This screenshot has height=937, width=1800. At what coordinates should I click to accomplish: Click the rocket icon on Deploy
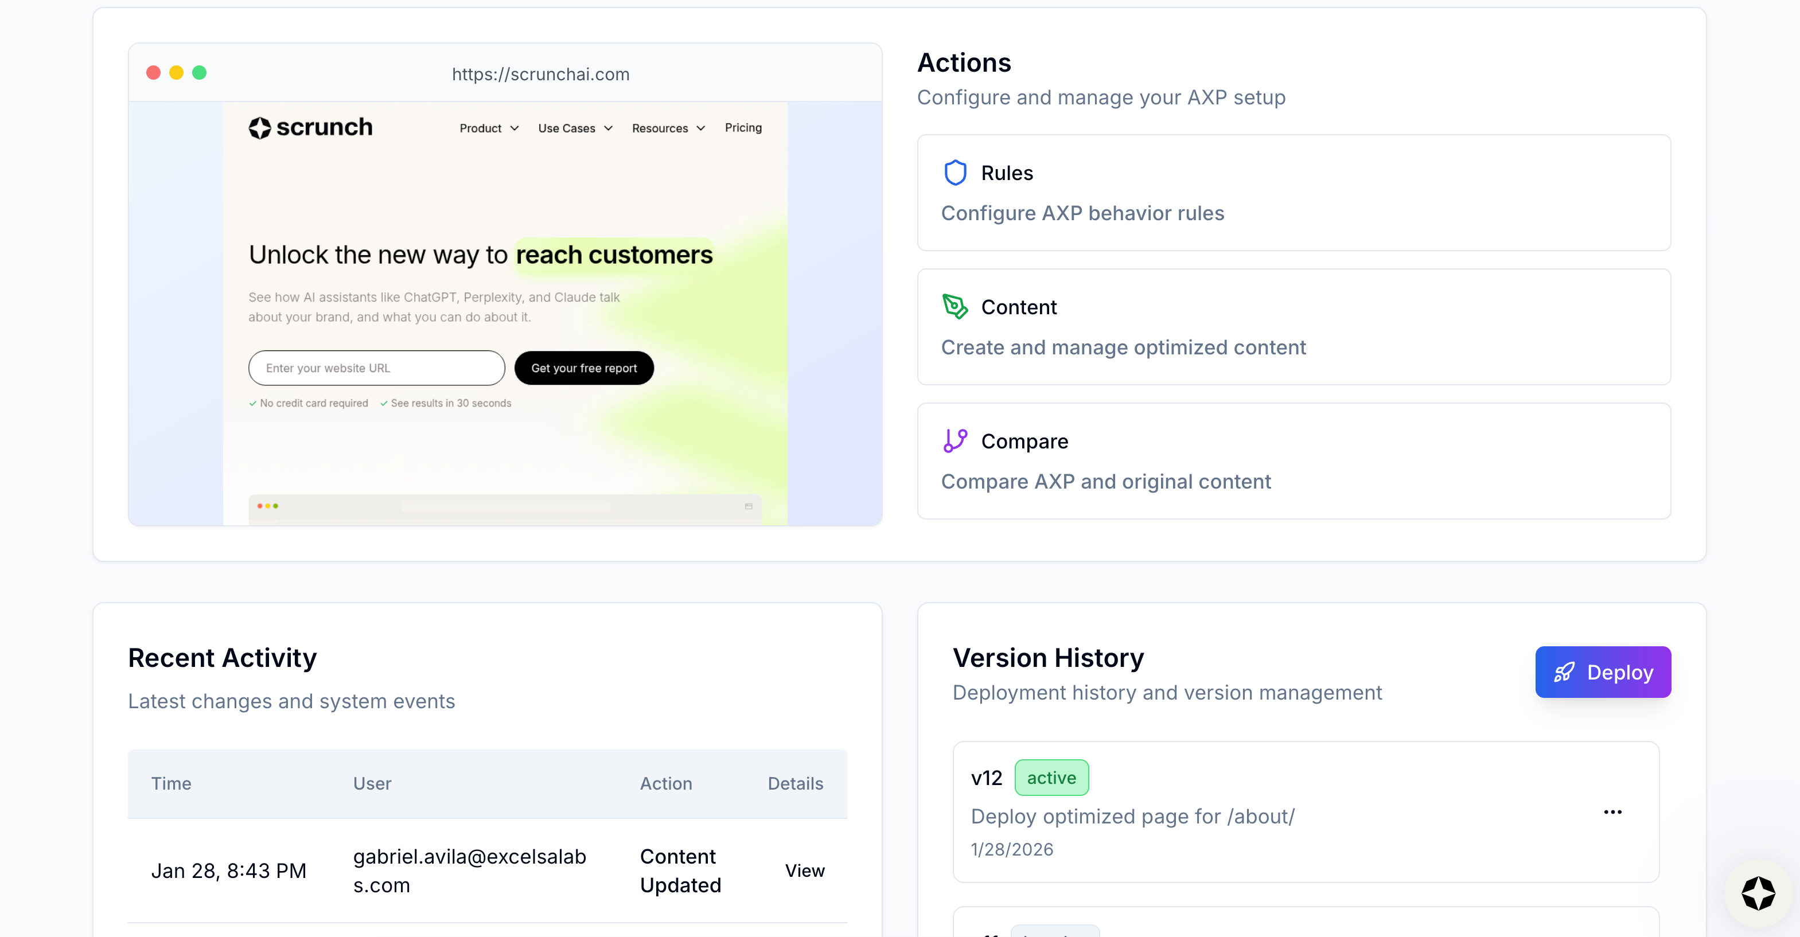click(x=1564, y=672)
